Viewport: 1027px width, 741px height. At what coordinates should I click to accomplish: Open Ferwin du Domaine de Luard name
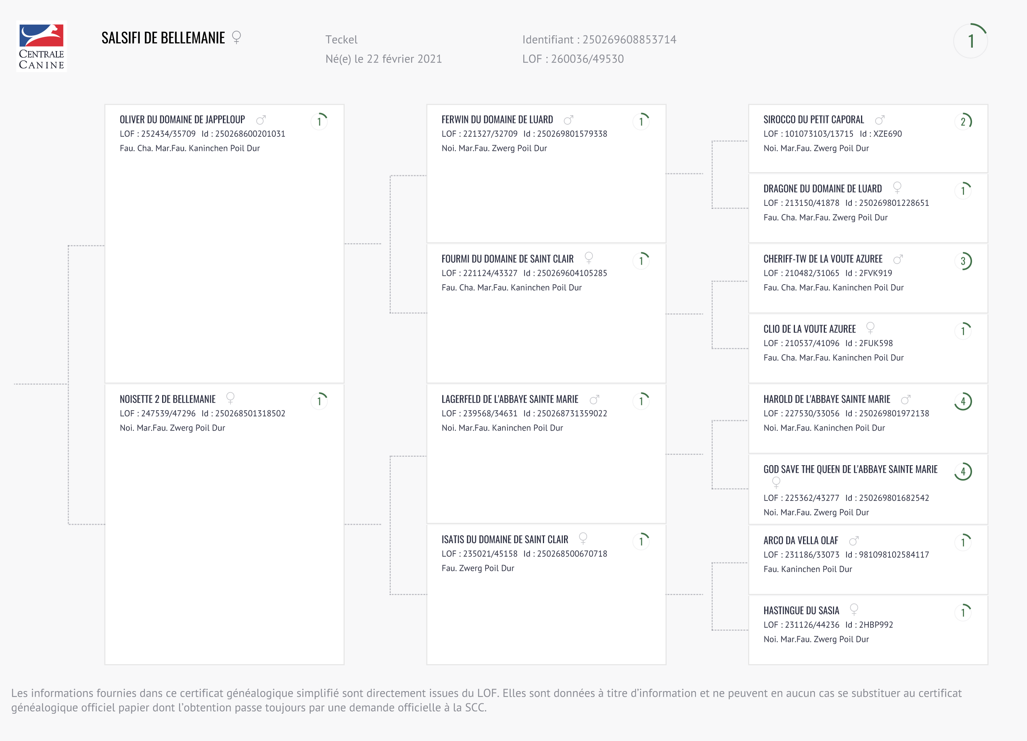point(497,120)
